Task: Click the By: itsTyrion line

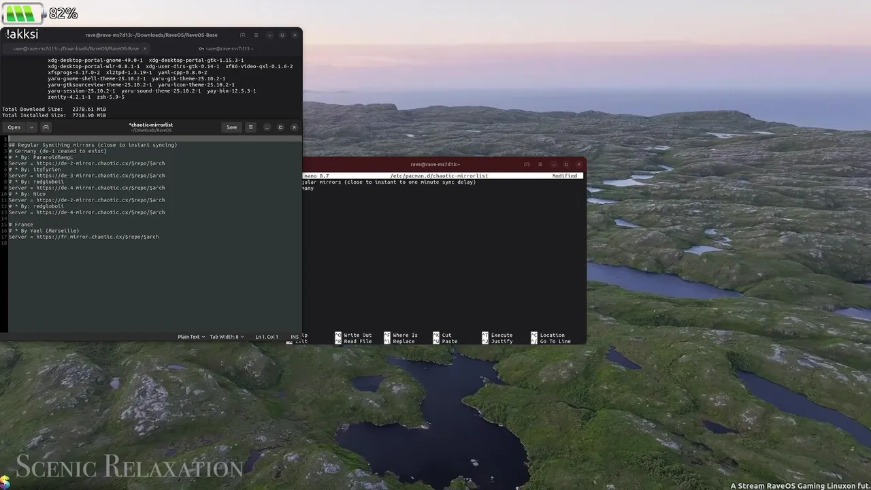Action: 35,169
